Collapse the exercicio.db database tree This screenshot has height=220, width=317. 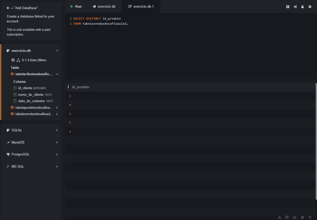(57, 51)
